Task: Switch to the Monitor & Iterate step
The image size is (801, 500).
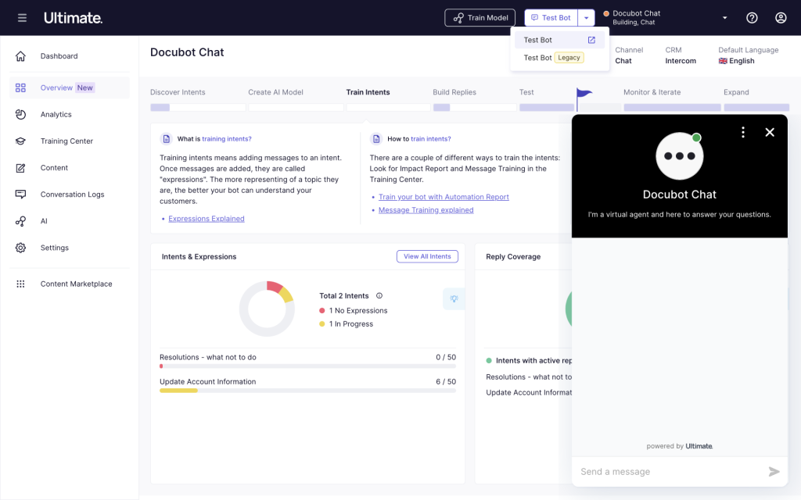Action: (x=652, y=92)
